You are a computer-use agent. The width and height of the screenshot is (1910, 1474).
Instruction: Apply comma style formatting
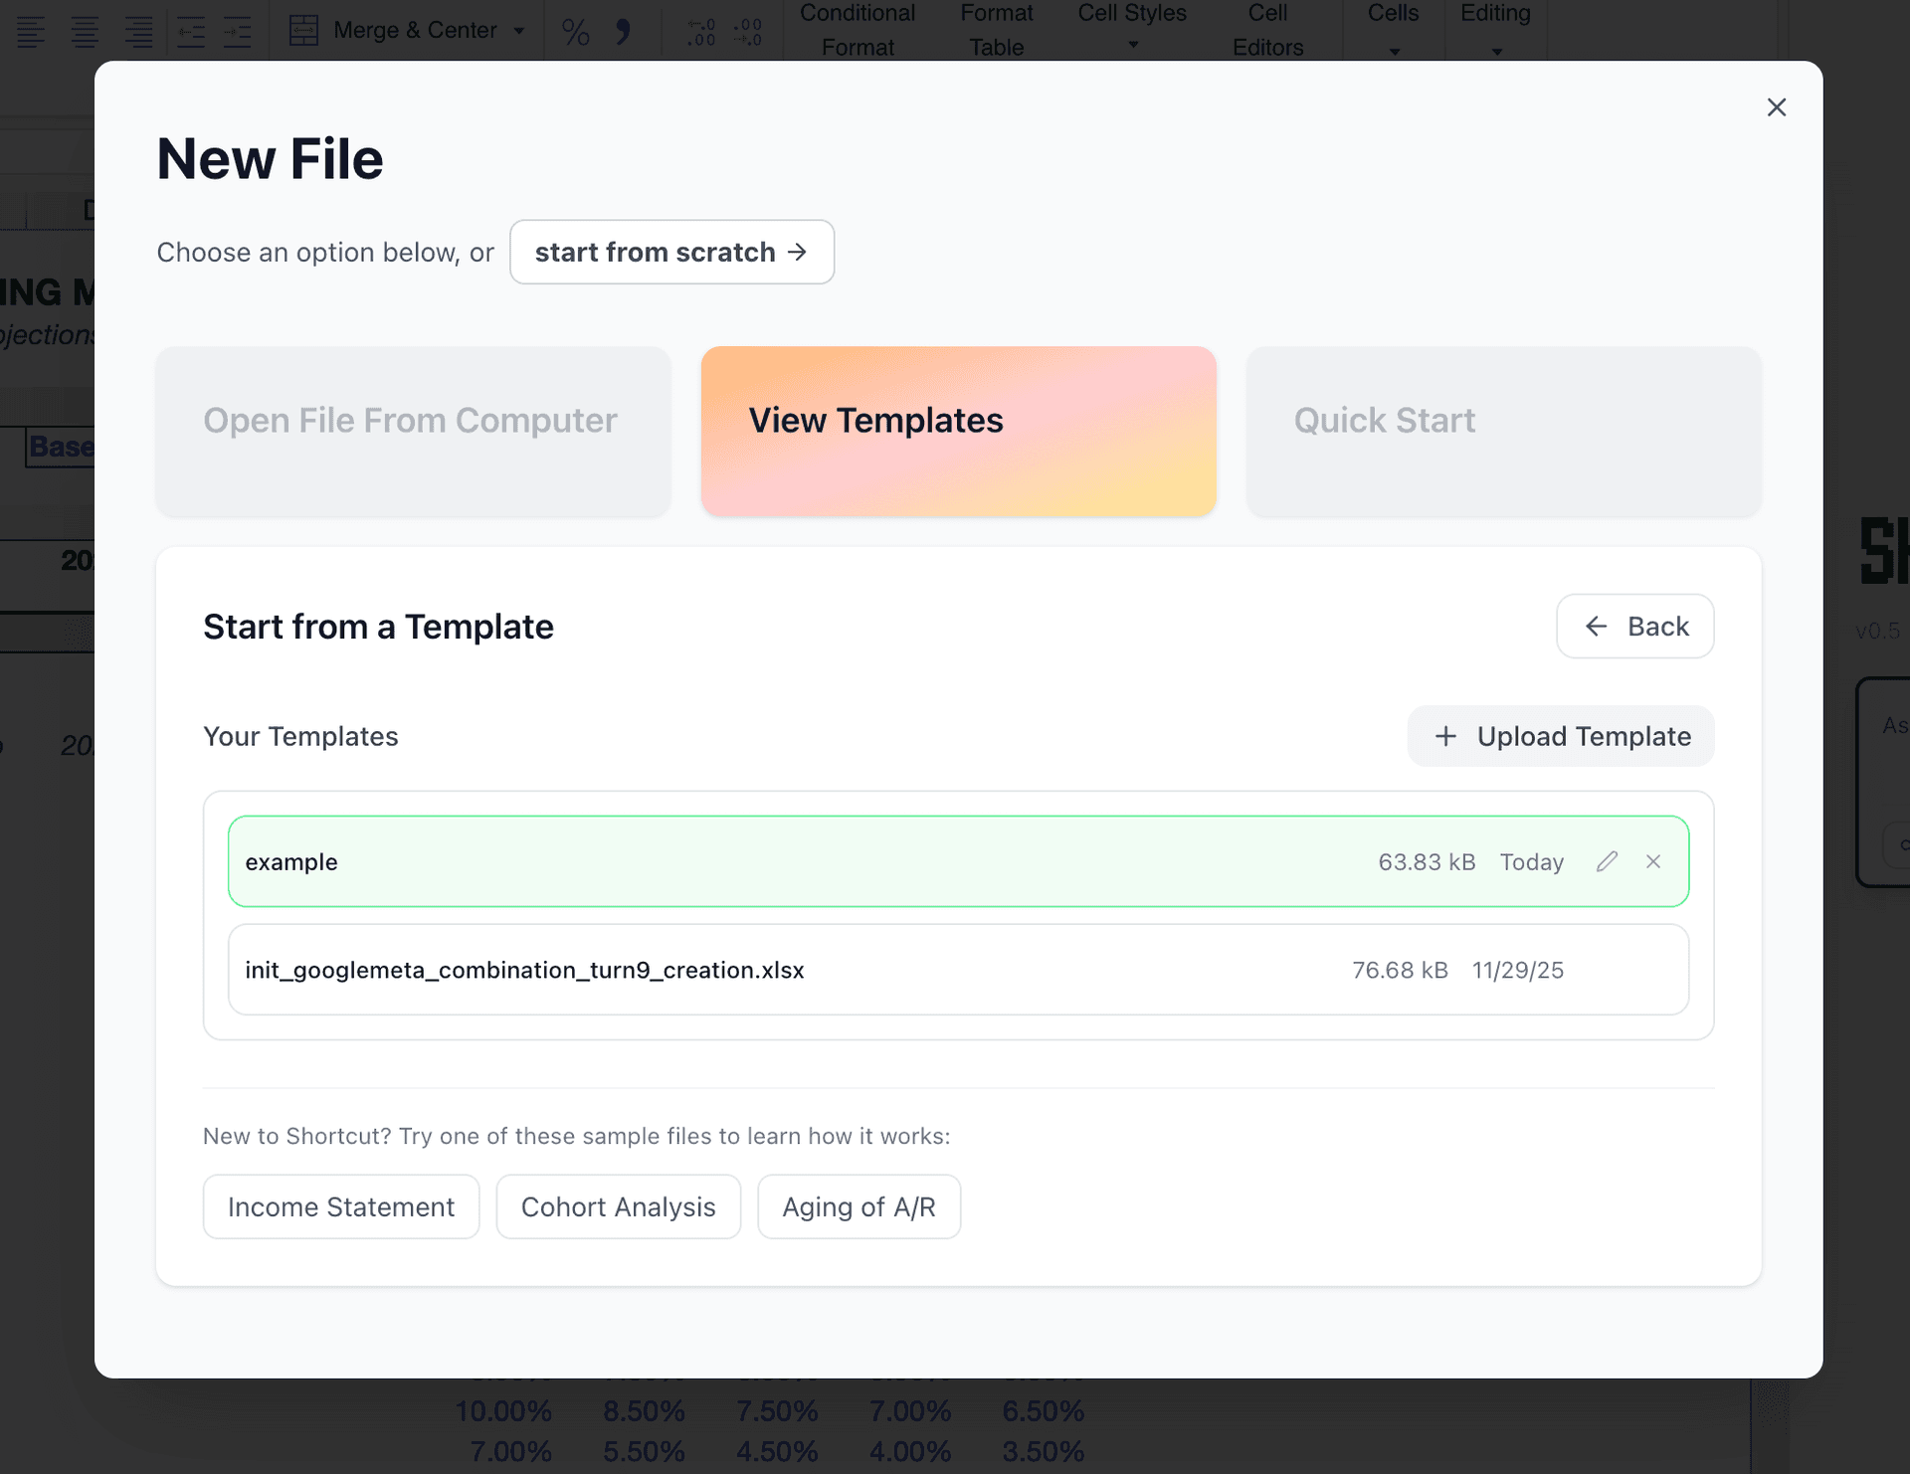(x=624, y=30)
